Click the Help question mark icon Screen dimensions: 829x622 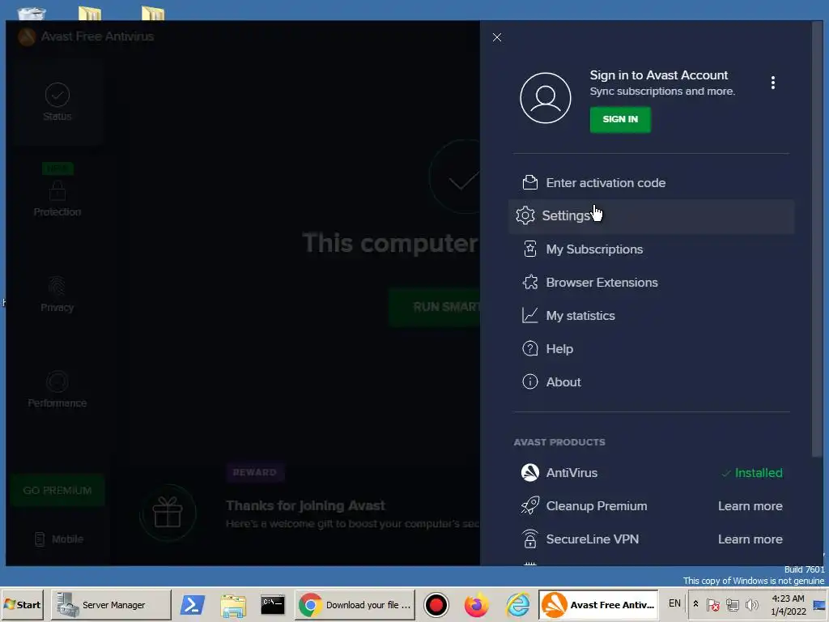pyautogui.click(x=529, y=348)
